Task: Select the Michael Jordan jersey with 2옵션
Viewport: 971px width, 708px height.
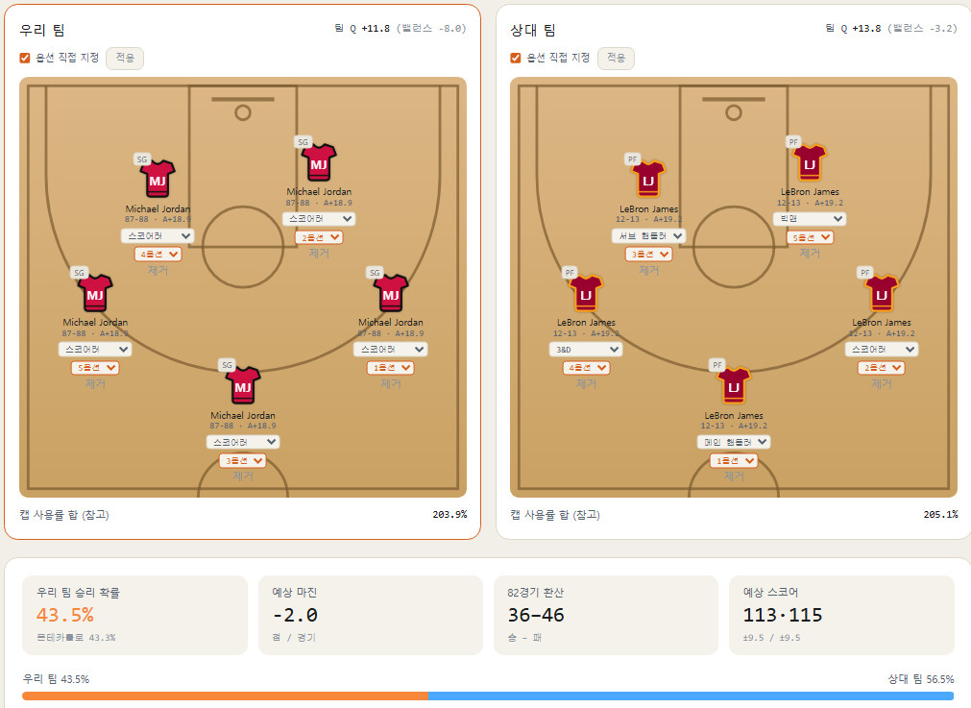Action: pos(318,163)
